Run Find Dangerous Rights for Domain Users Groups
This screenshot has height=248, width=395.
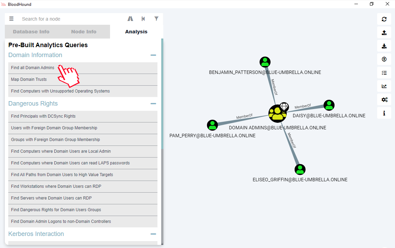(83, 210)
